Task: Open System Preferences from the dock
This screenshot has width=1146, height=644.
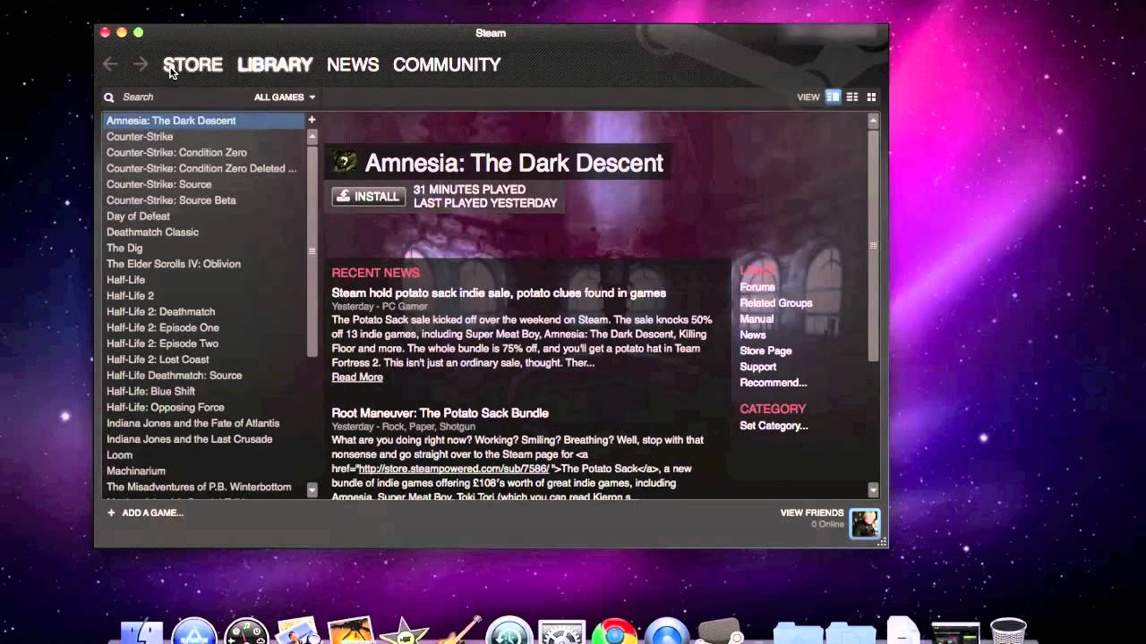Action: [562, 633]
